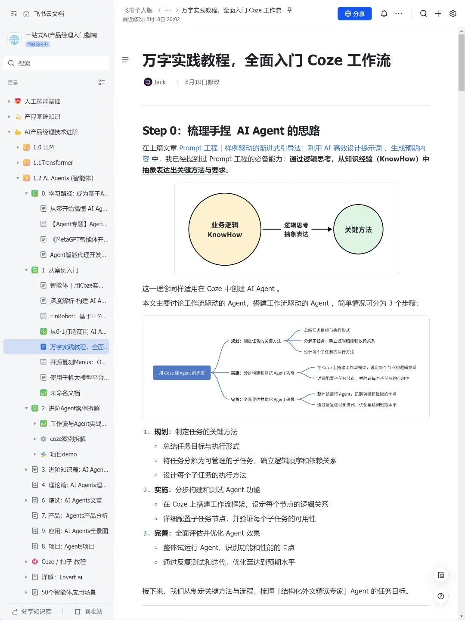Image resolution: width=465 pixels, height=620 pixels.
Task: Collapse the 1.2 AI Agents node
Action: click(x=18, y=178)
